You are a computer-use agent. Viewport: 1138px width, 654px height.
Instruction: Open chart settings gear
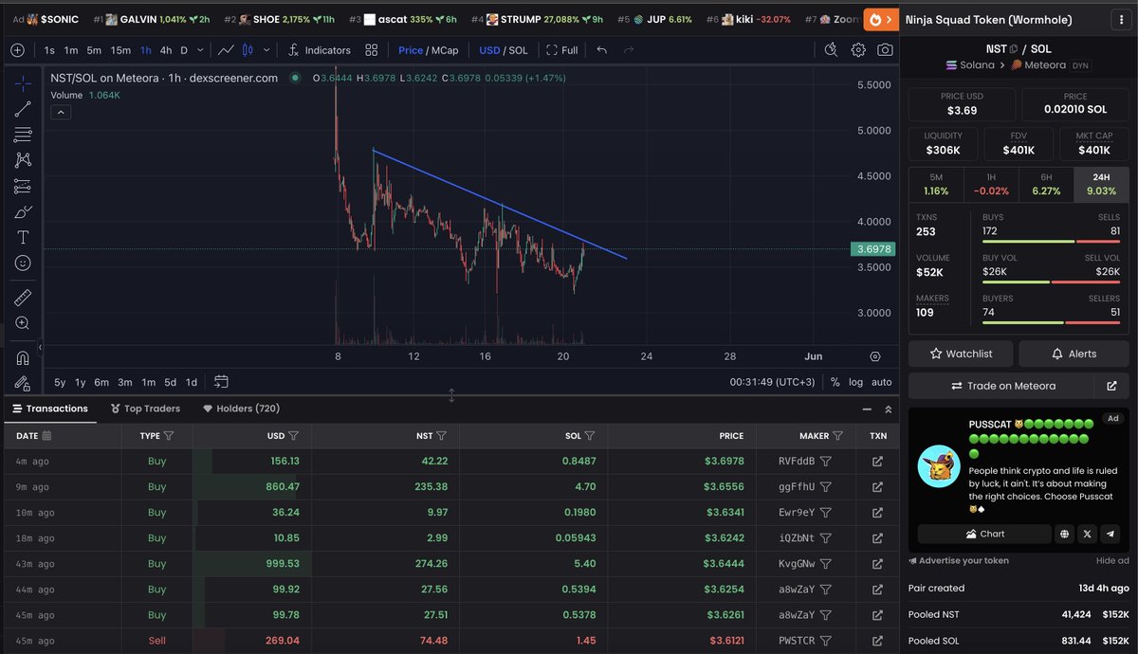[858, 50]
